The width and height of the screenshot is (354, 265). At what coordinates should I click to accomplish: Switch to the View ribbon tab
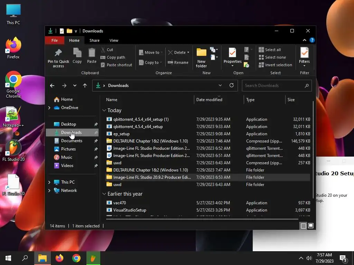pos(114,40)
